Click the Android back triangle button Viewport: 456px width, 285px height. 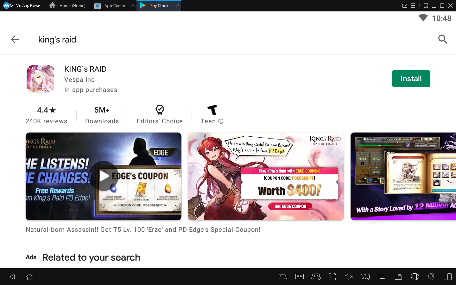pyautogui.click(x=12, y=277)
